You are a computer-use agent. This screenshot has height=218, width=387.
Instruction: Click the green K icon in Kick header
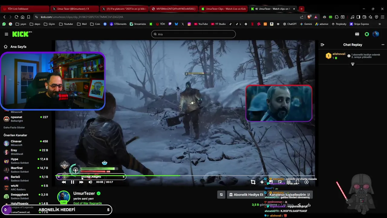367,34
